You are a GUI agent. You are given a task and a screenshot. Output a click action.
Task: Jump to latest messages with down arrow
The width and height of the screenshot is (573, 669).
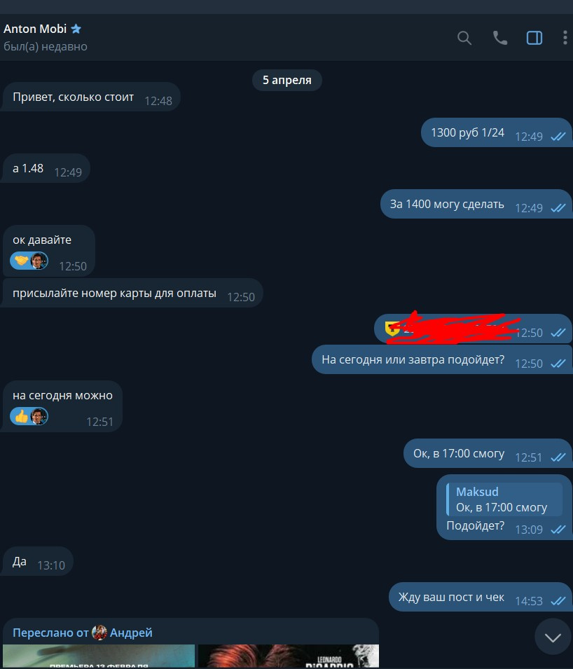coord(553,637)
